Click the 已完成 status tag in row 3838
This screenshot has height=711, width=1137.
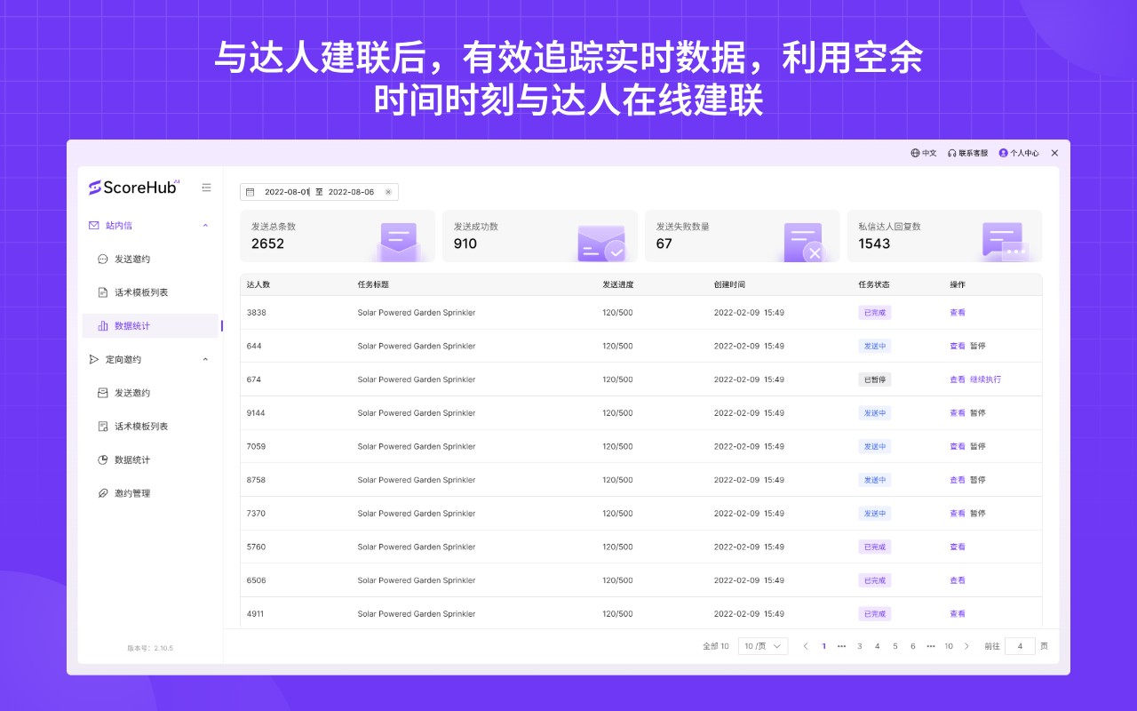click(x=874, y=313)
